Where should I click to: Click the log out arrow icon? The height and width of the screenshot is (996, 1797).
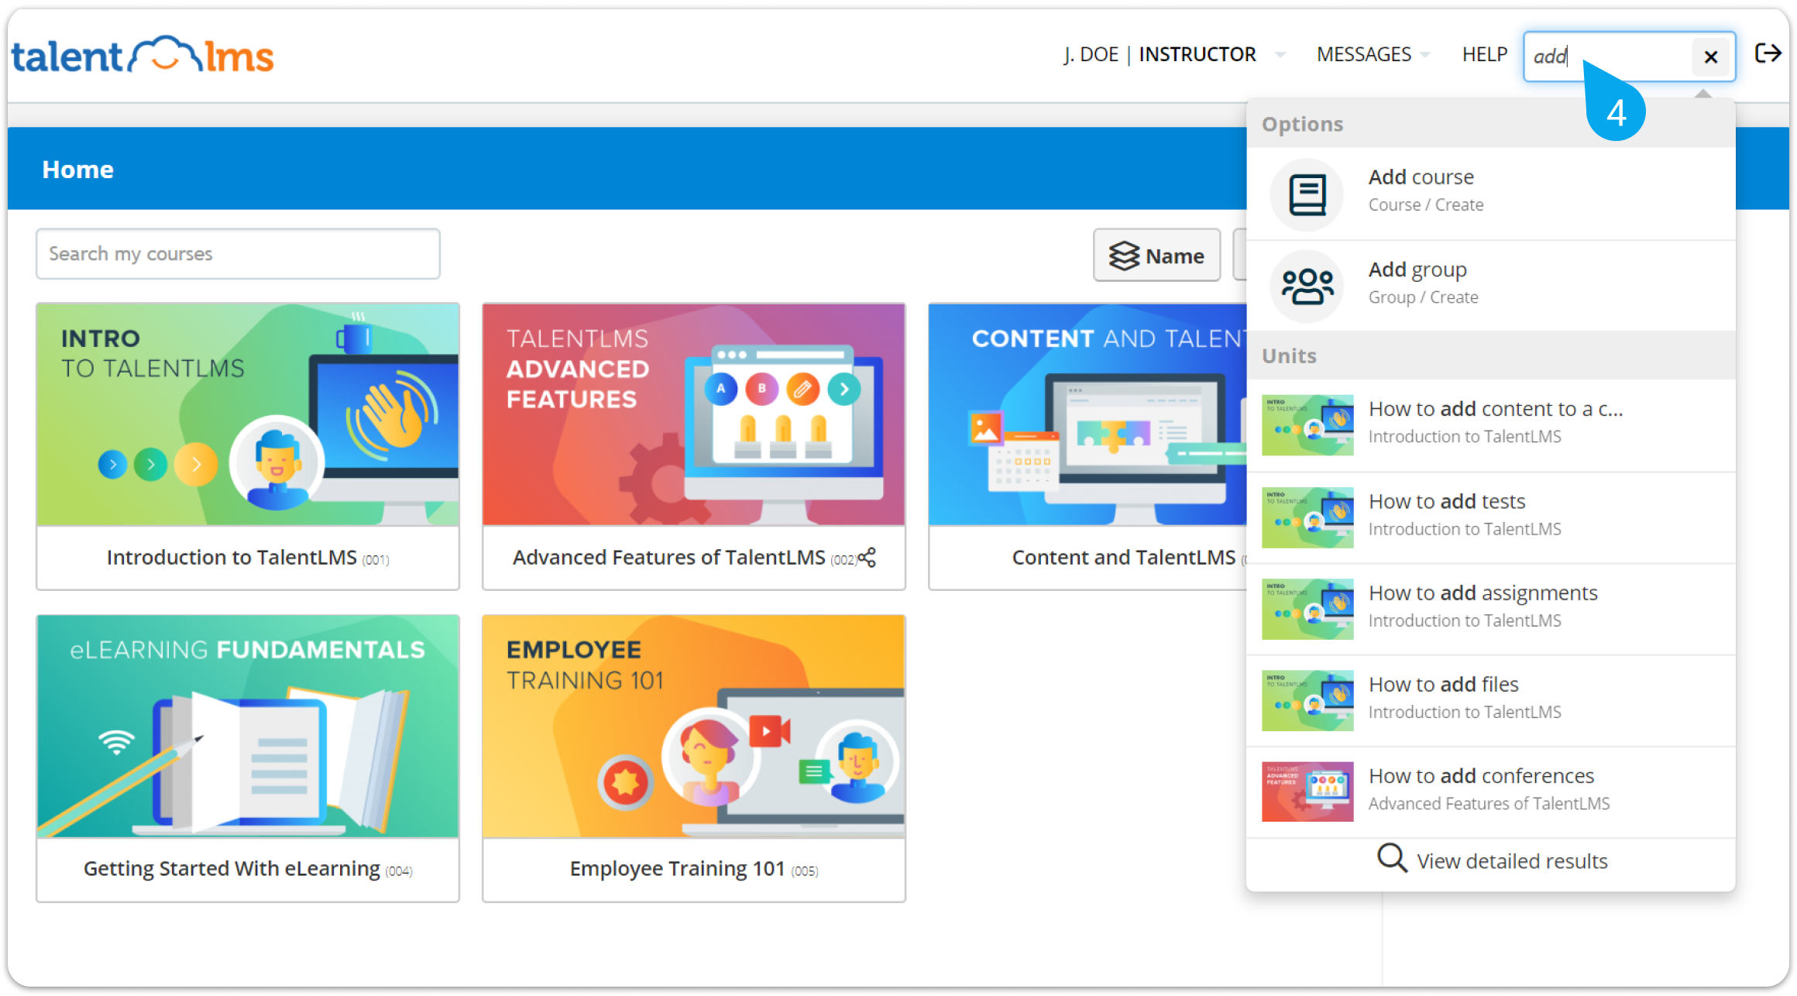[1768, 53]
